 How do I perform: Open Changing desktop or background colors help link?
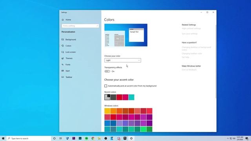coord(196,49)
